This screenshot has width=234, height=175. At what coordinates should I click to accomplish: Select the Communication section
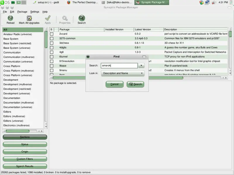[x=23, y=52]
